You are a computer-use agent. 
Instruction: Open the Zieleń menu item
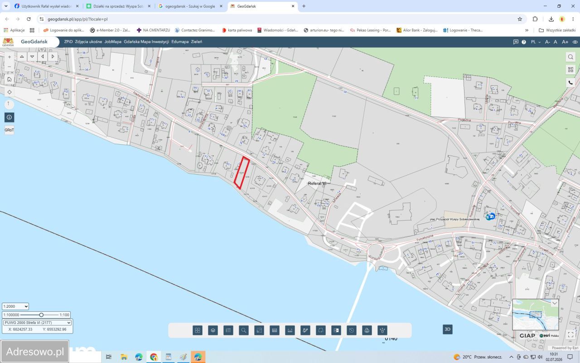tap(197, 42)
